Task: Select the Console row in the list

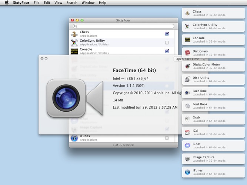Action: tap(119, 51)
